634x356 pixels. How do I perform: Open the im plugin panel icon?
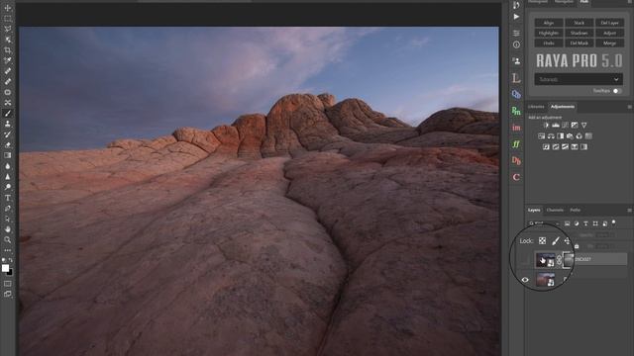tap(516, 128)
